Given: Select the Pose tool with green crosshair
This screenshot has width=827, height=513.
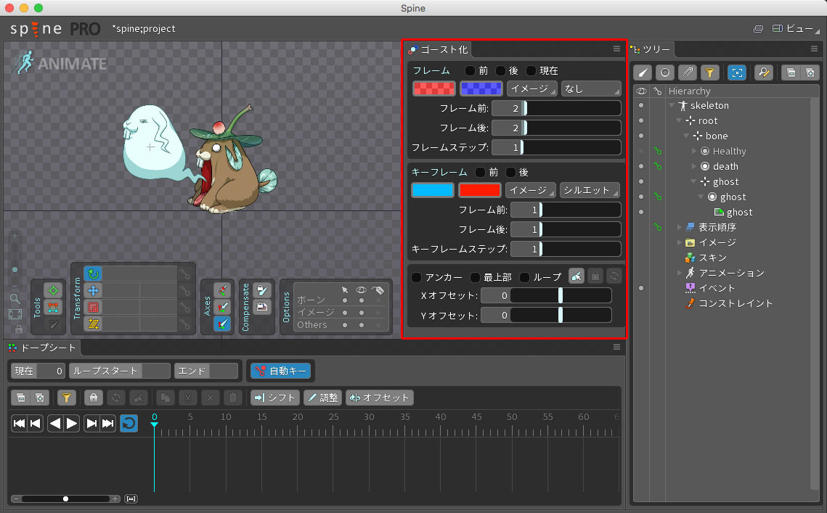Looking at the screenshot, I should 53,290.
